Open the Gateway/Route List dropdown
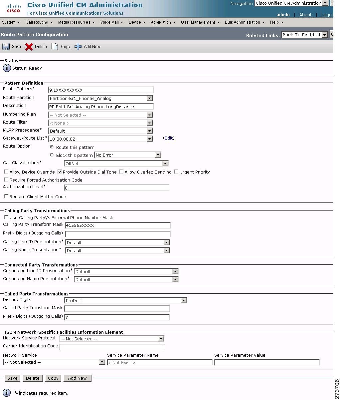Viewport: 340px width, 400px height. point(100,139)
